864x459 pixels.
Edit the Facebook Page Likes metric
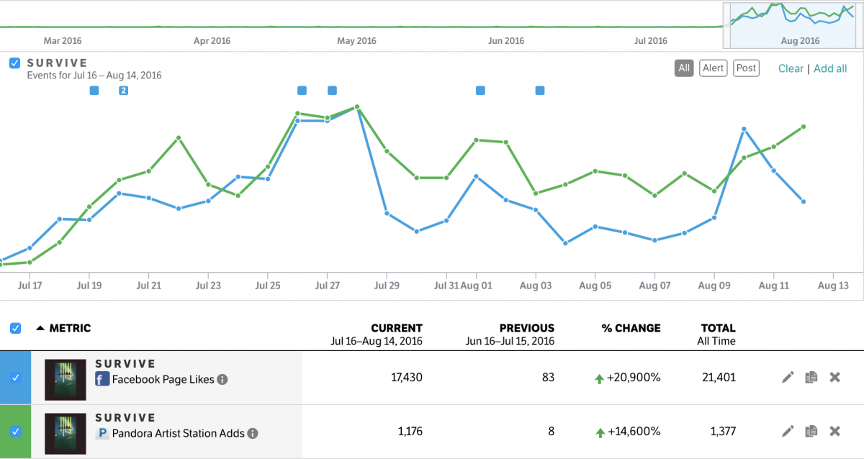point(788,377)
